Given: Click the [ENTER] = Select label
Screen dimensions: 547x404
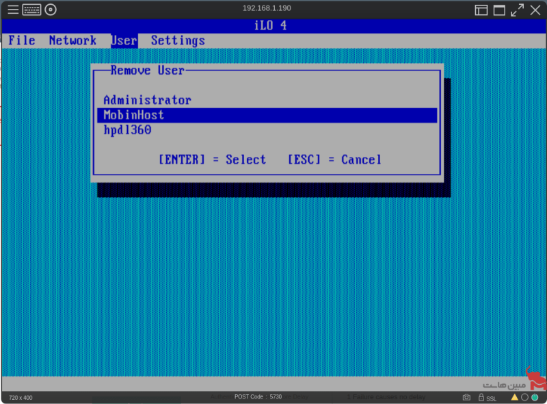Looking at the screenshot, I should click(x=212, y=160).
